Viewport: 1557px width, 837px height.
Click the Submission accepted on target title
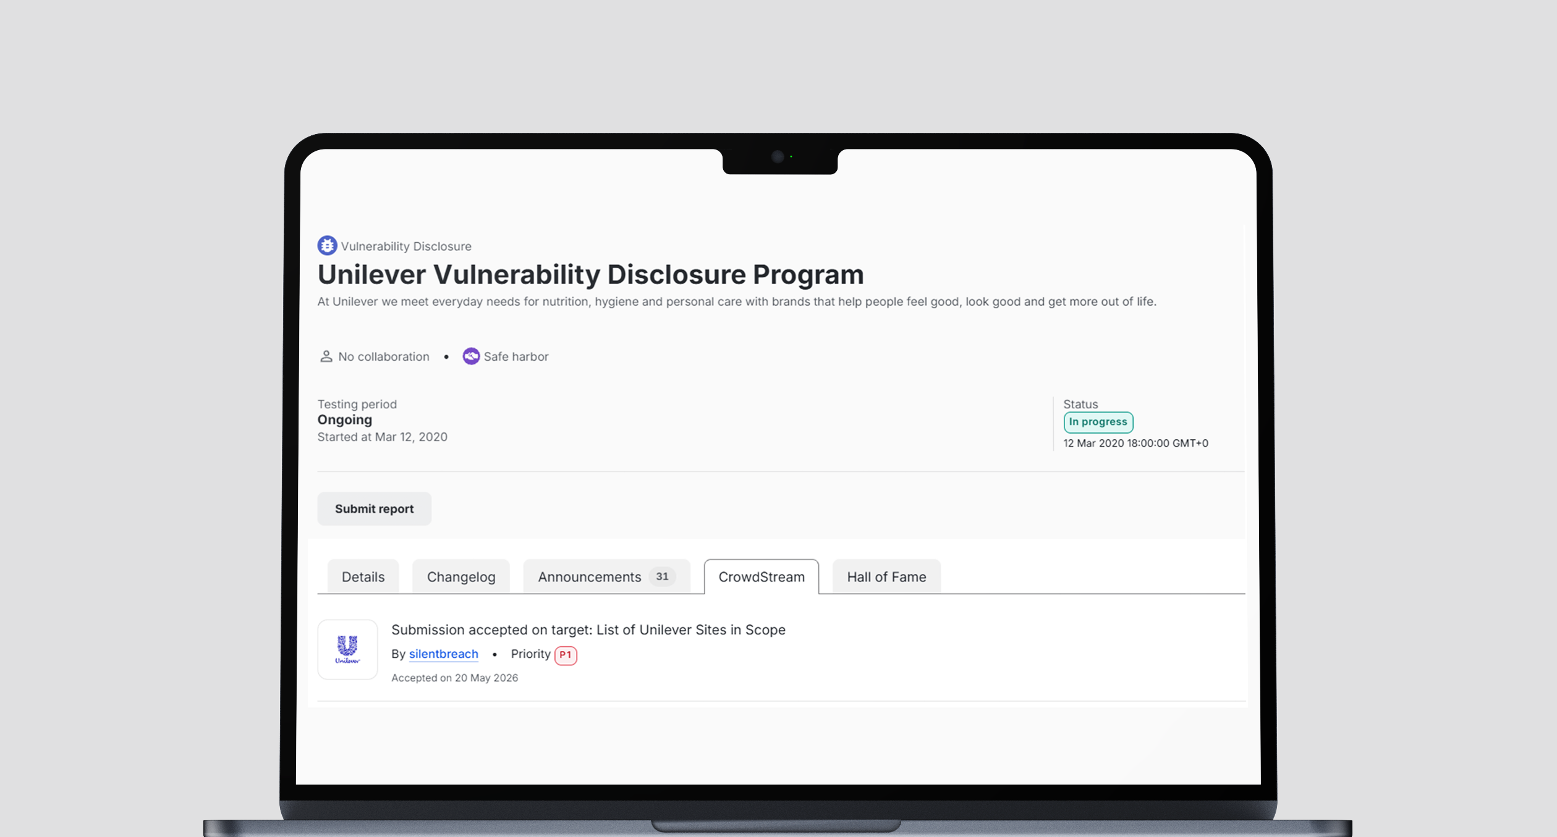588,629
